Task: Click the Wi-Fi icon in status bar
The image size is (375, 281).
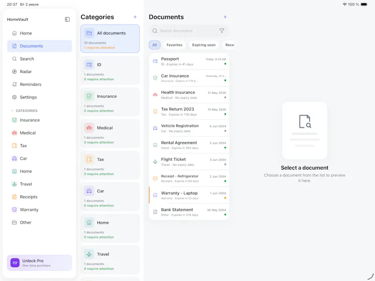Action: [345, 4]
